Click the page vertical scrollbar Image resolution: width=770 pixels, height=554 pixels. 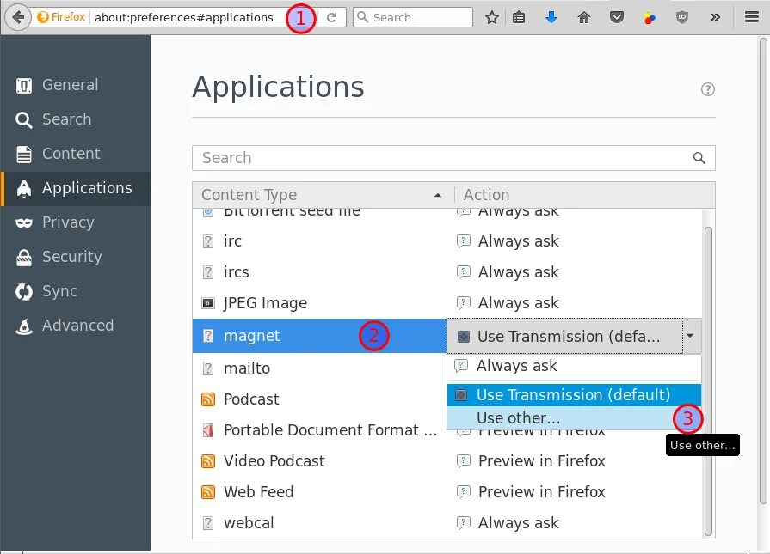point(762,271)
